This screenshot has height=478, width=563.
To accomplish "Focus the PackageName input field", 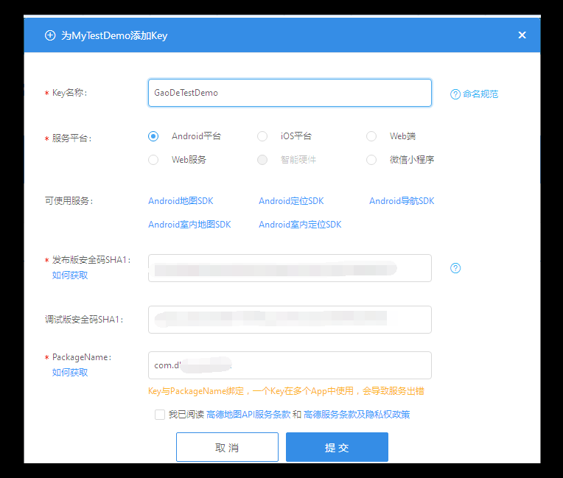I will pyautogui.click(x=290, y=365).
